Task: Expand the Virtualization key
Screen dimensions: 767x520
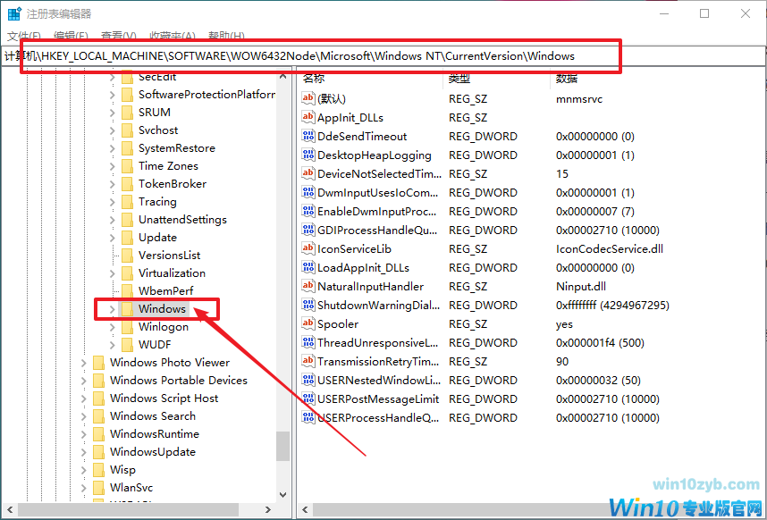Action: pyautogui.click(x=112, y=273)
